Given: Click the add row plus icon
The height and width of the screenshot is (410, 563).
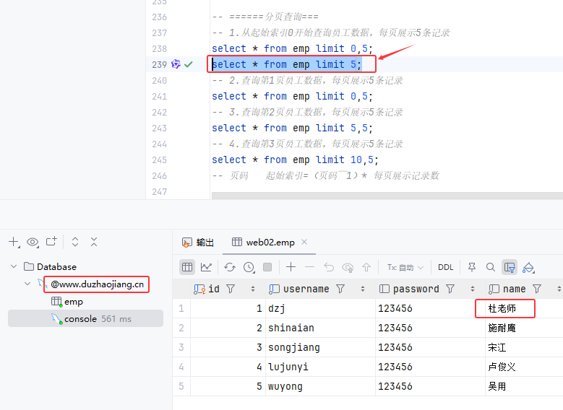Looking at the screenshot, I should (x=291, y=267).
